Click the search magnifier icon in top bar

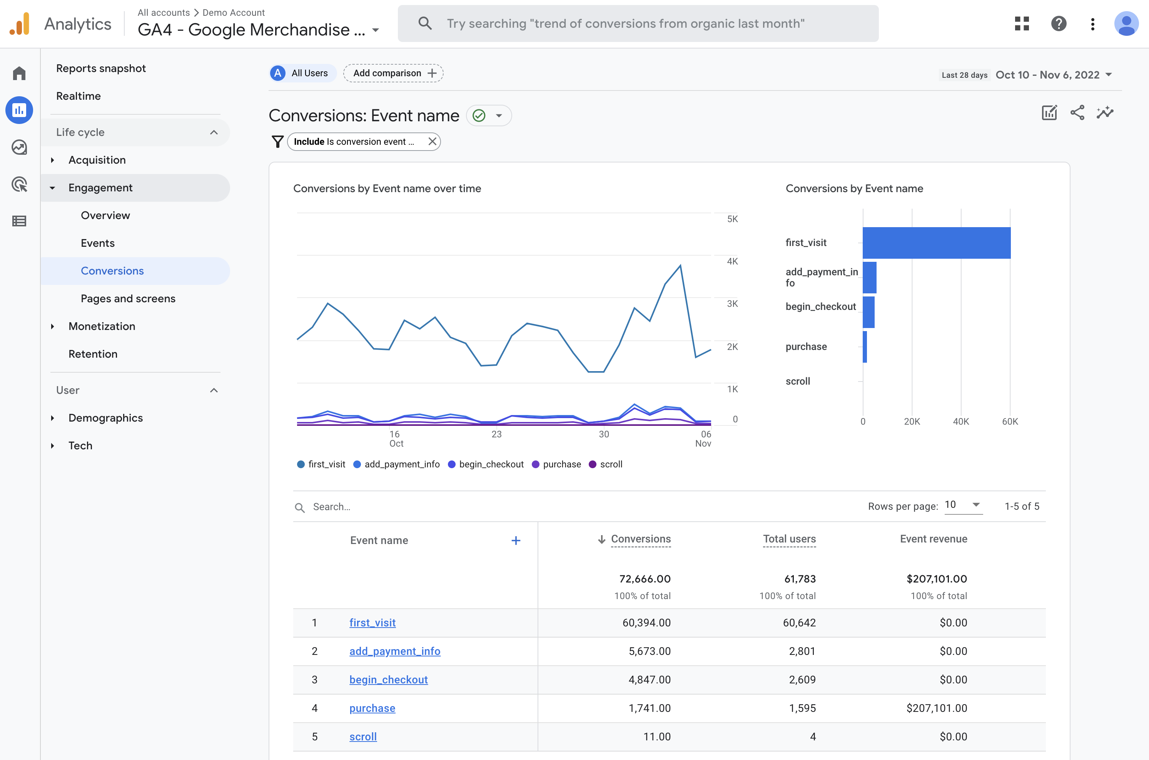425,23
